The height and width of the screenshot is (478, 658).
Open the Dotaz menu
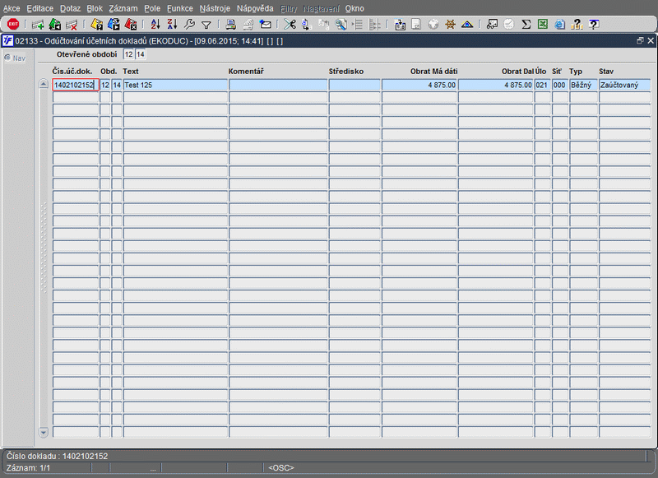pyautogui.click(x=70, y=8)
